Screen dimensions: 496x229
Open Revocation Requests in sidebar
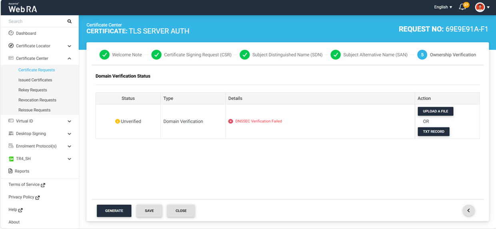click(x=37, y=100)
